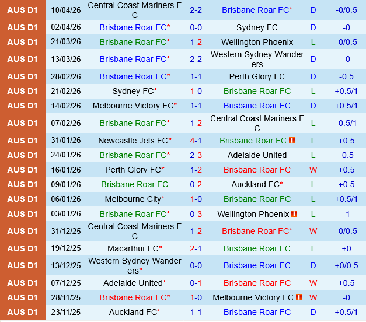Open Melbourne Victory FC away team on 28/11/25
This screenshot has width=366, height=322.
pyautogui.click(x=253, y=297)
